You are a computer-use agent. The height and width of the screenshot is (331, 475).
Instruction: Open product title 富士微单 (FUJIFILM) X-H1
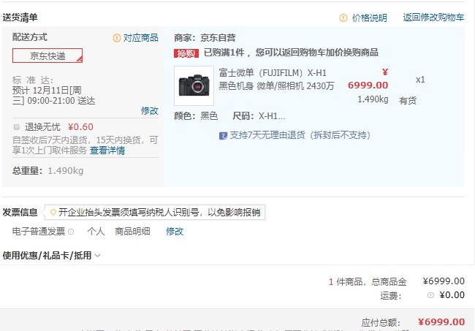(x=276, y=80)
